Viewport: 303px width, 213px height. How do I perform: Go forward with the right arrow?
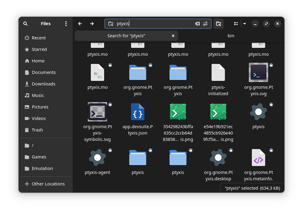point(92,24)
